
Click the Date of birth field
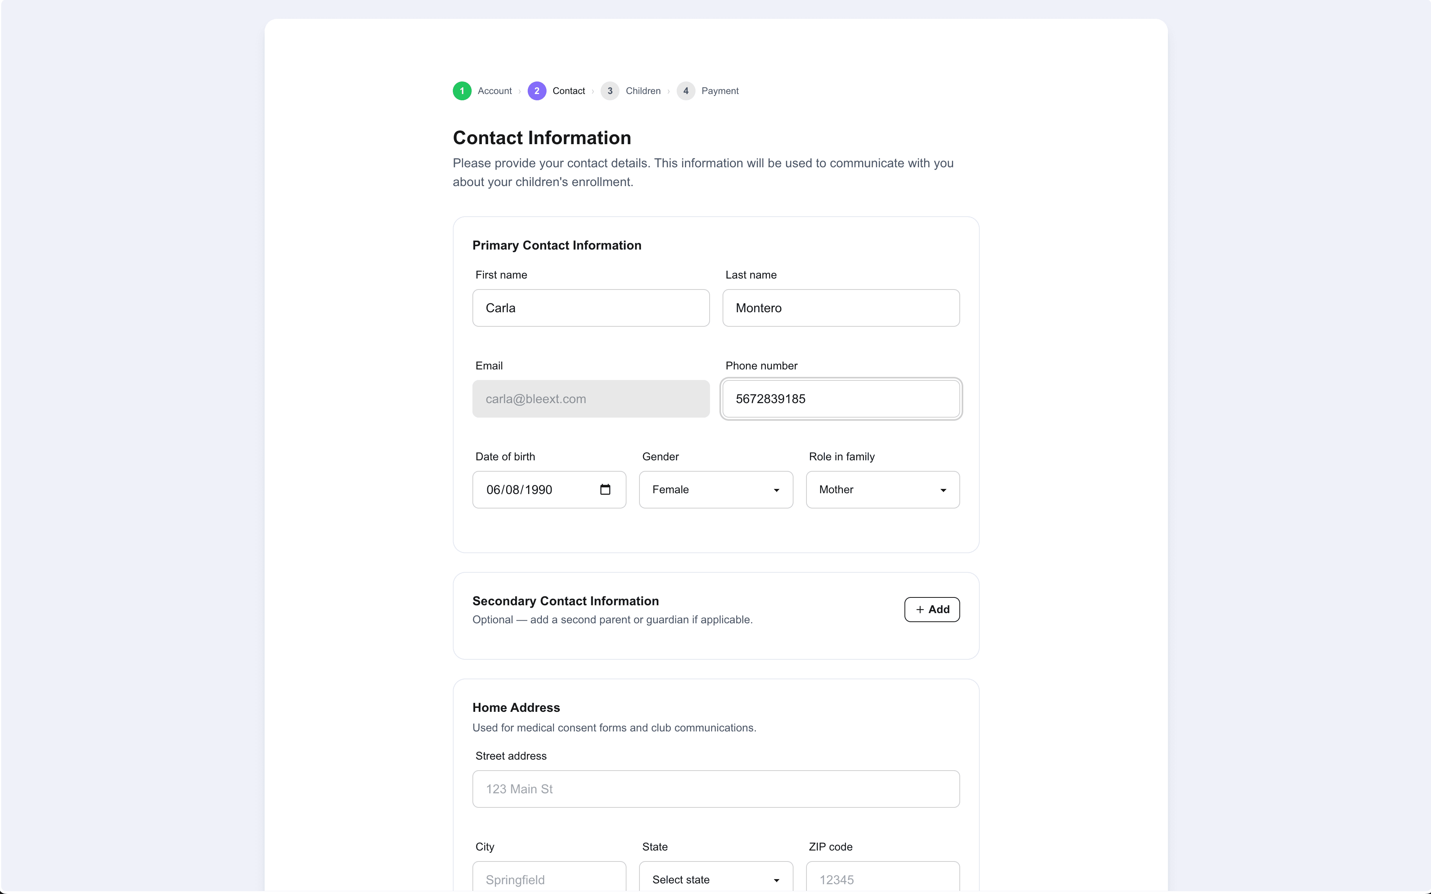coord(549,490)
